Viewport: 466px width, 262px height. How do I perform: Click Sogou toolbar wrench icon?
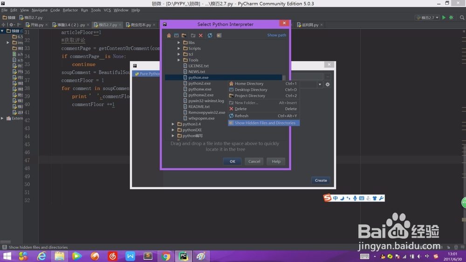[381, 198]
